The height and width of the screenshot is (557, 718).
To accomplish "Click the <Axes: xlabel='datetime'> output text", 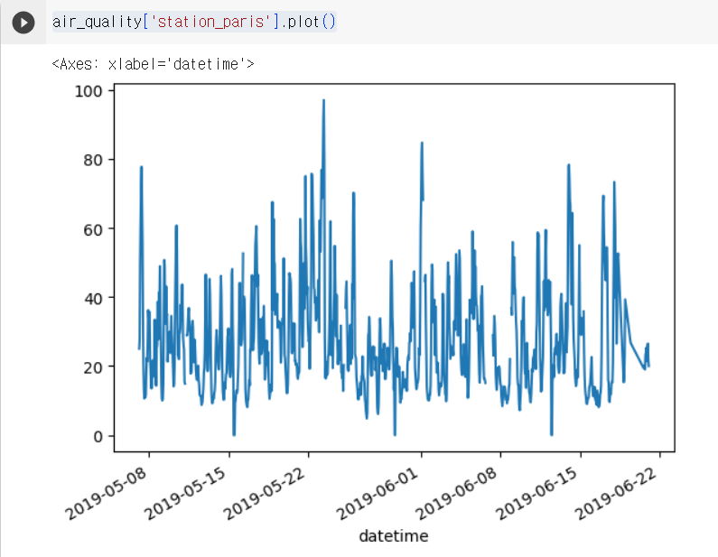I will coord(153,64).
